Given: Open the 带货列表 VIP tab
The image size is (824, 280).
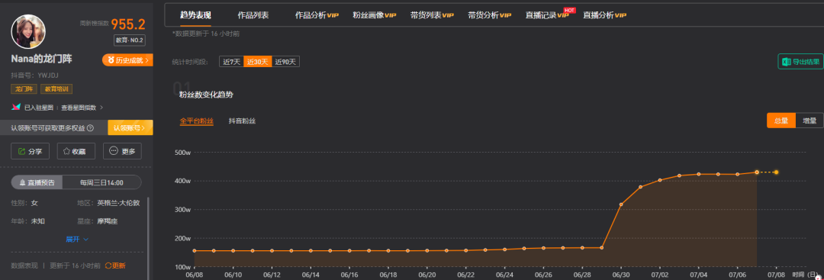Looking at the screenshot, I should pyautogui.click(x=432, y=15).
